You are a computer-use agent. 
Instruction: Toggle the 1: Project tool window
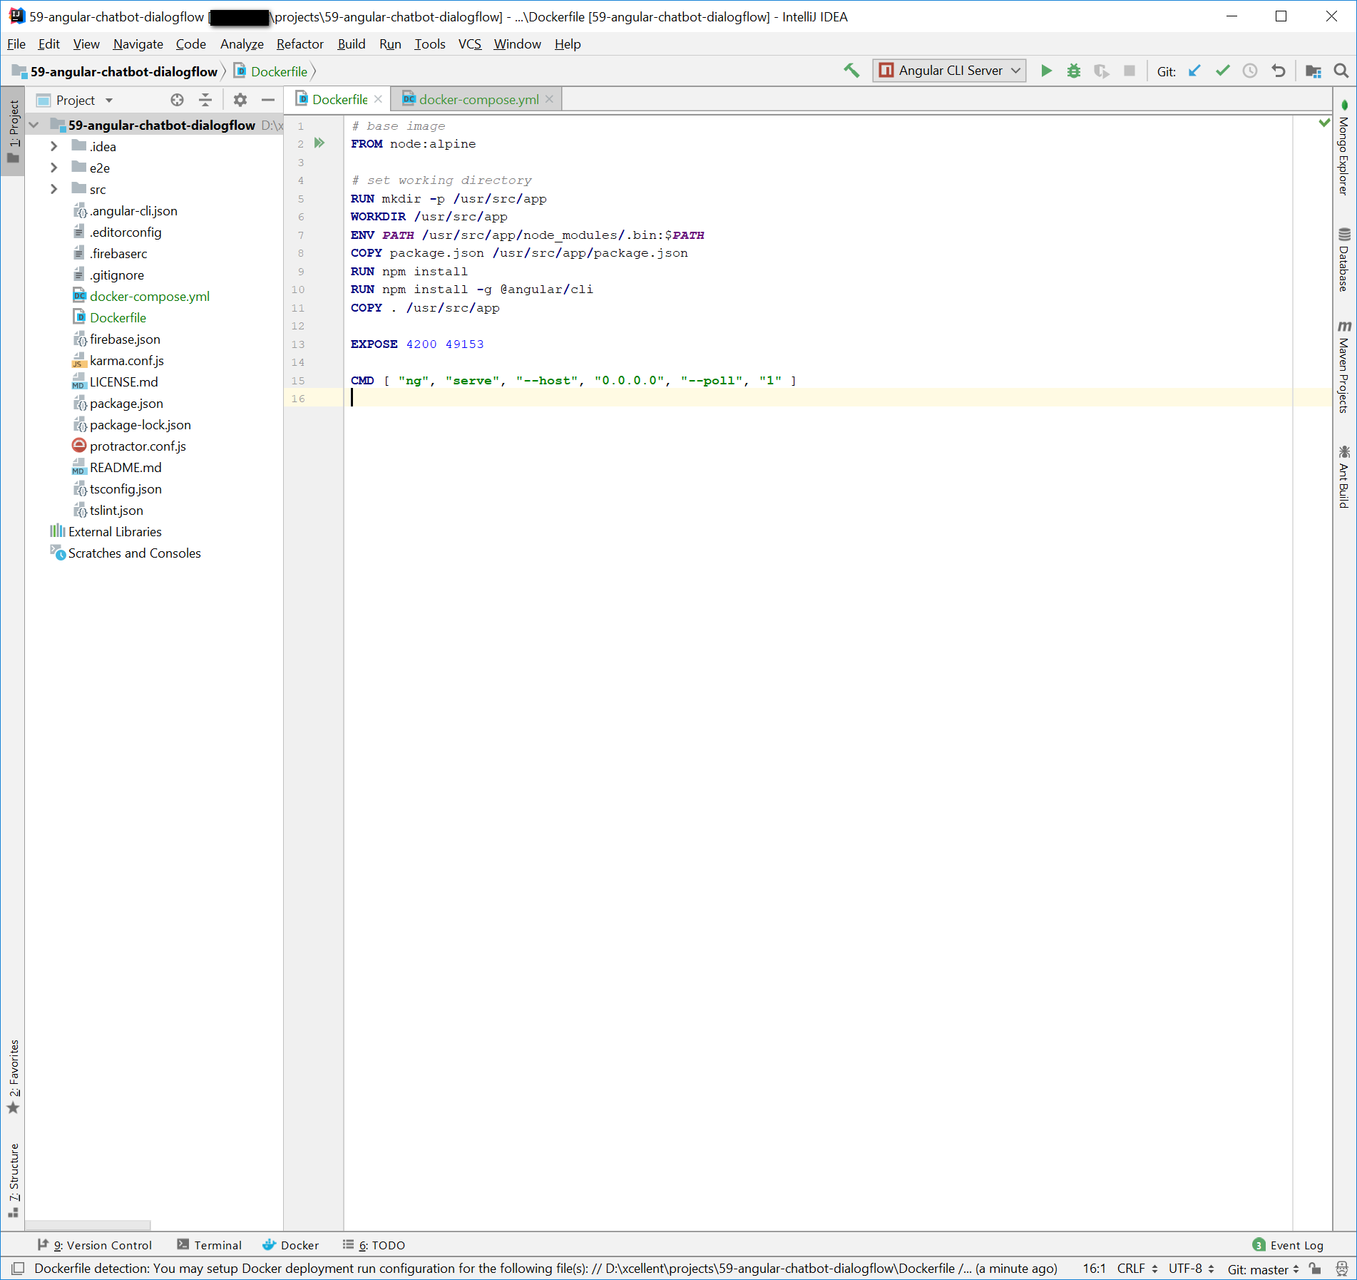coord(13,131)
